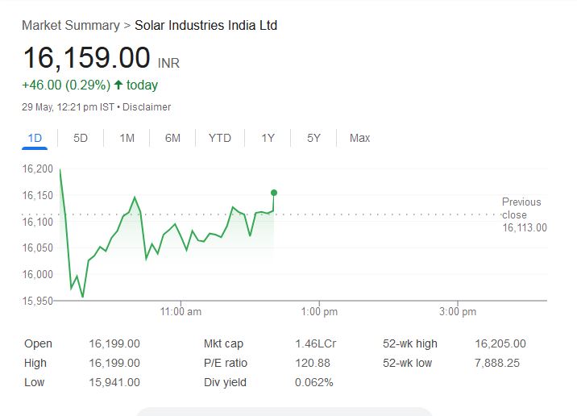Switch to the 5D chart tab
Viewport: 577px width, 416px height.
click(x=81, y=138)
